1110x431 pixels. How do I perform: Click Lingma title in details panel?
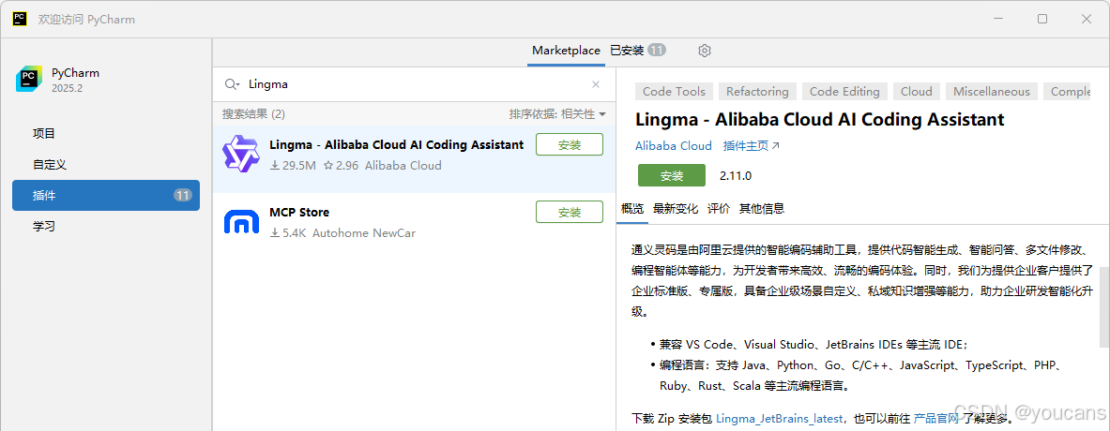point(819,119)
